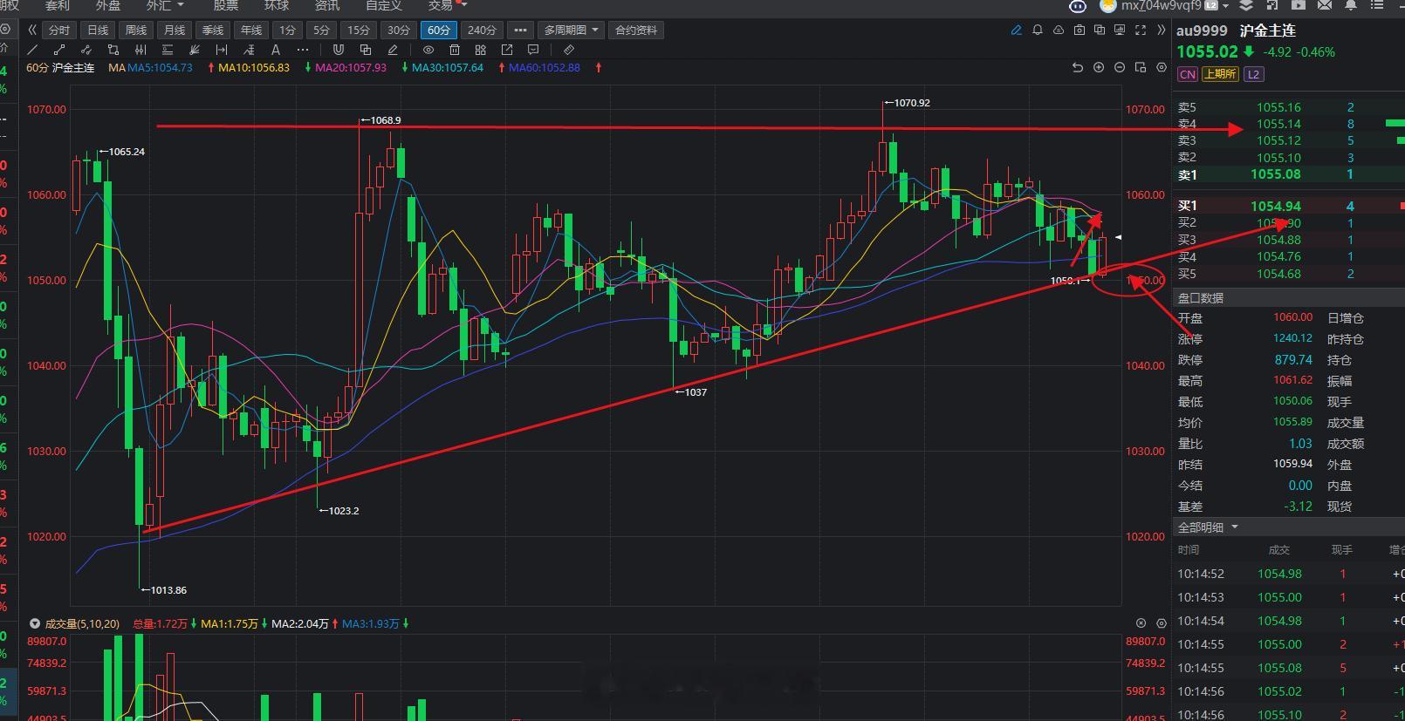Collapse the right quote panel chevron
Screen dimensions: 1405x721
[1161, 30]
